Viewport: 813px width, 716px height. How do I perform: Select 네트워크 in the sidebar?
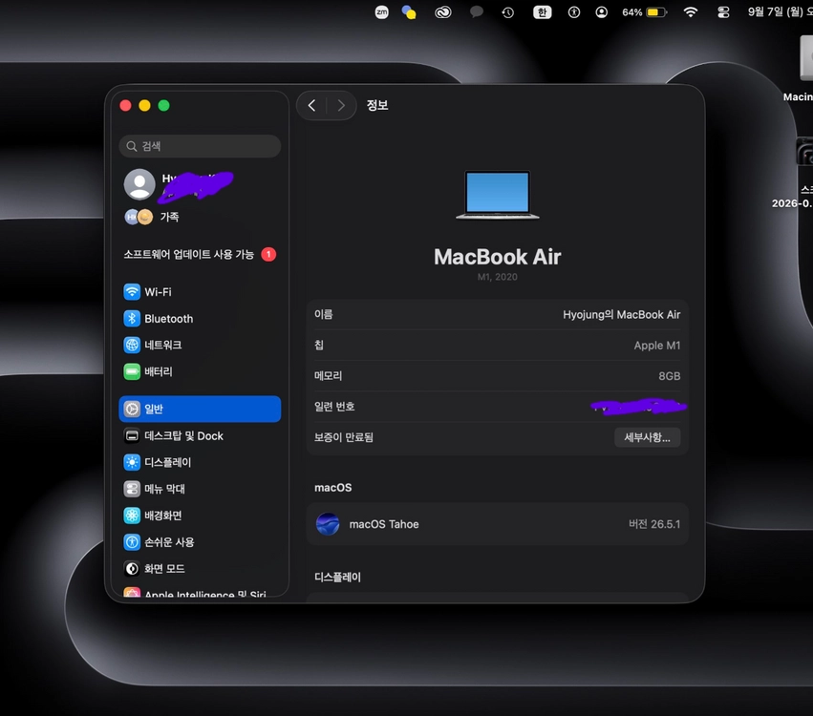200,345
